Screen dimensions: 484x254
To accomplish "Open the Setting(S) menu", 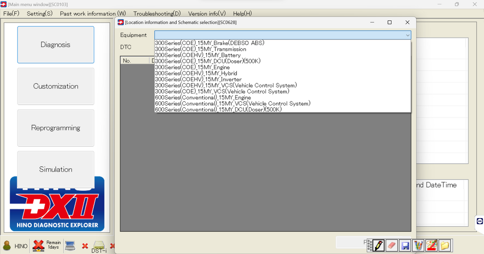I will [39, 14].
